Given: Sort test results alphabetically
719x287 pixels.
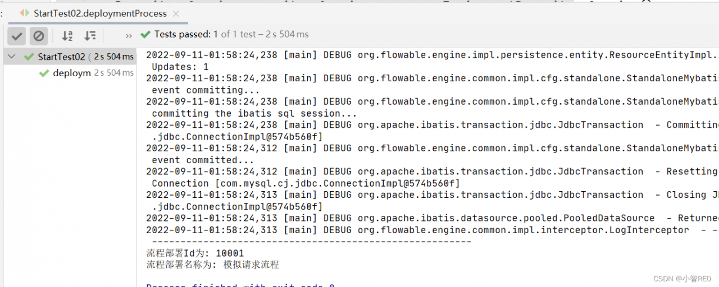Looking at the screenshot, I should [67, 36].
